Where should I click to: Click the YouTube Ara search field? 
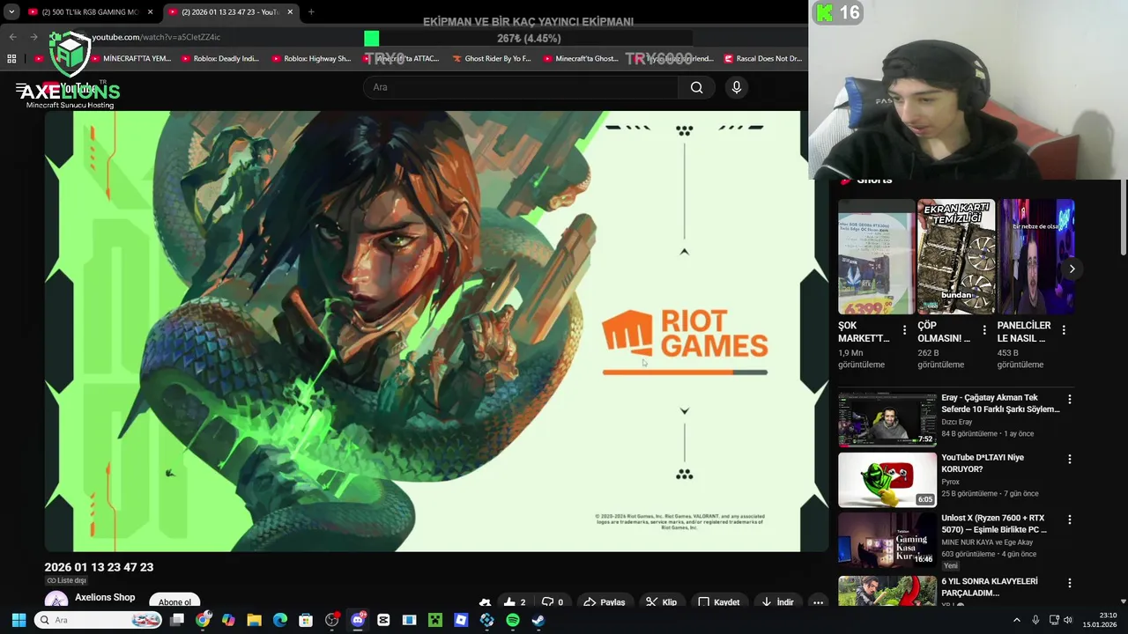point(520,87)
